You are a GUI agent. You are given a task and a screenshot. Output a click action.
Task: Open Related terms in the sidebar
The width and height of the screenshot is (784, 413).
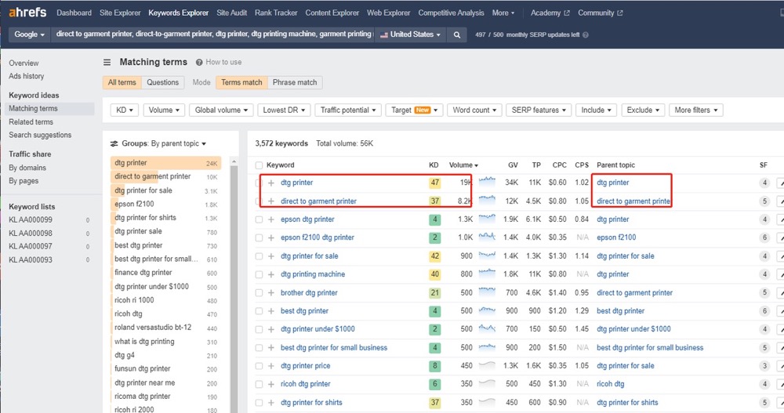31,122
